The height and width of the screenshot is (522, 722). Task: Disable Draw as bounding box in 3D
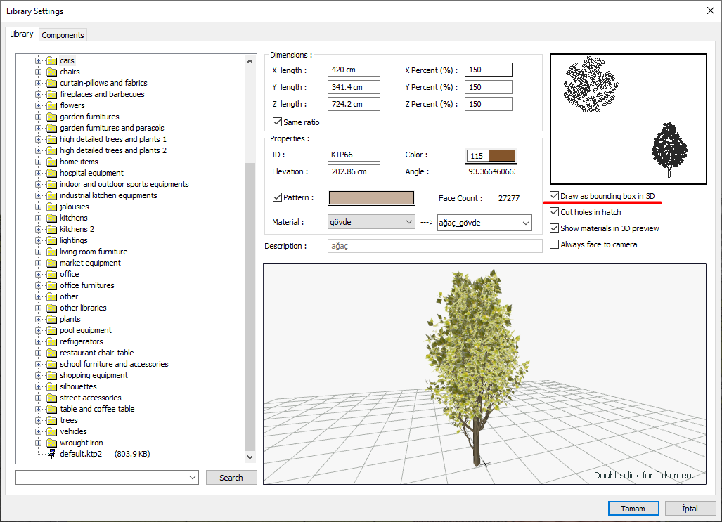tap(555, 196)
